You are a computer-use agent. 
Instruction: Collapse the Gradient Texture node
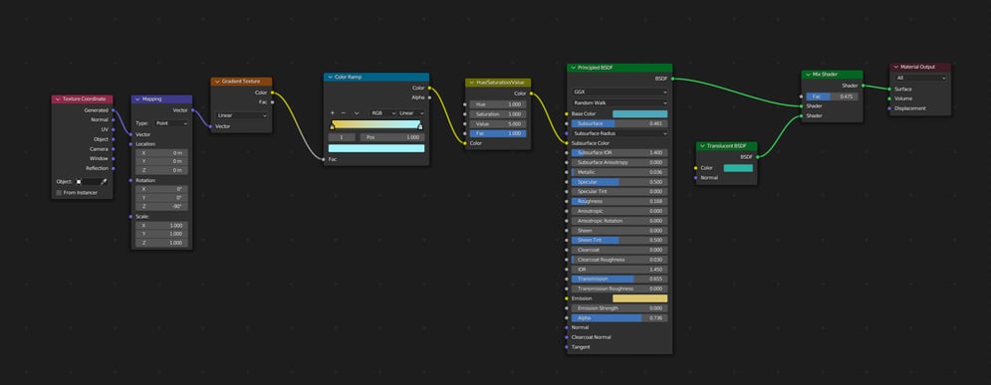[217, 82]
